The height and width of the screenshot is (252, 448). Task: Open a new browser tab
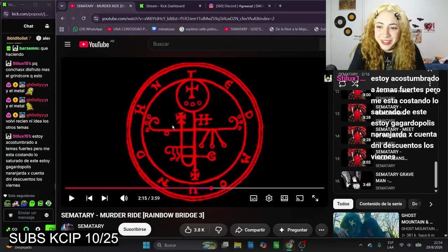[x=280, y=6]
